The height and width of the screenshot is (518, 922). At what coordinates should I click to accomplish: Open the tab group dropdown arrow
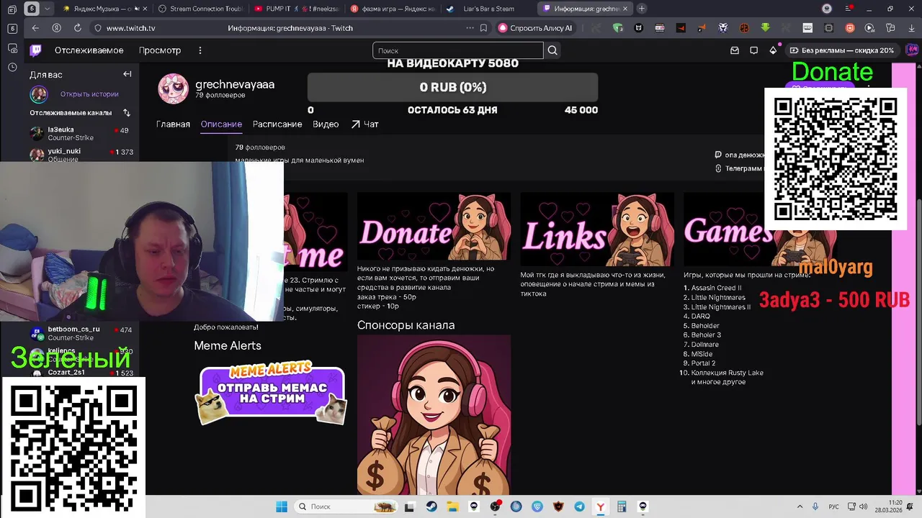(x=48, y=9)
